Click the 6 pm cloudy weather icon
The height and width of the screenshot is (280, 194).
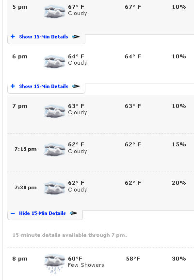[x=54, y=61]
